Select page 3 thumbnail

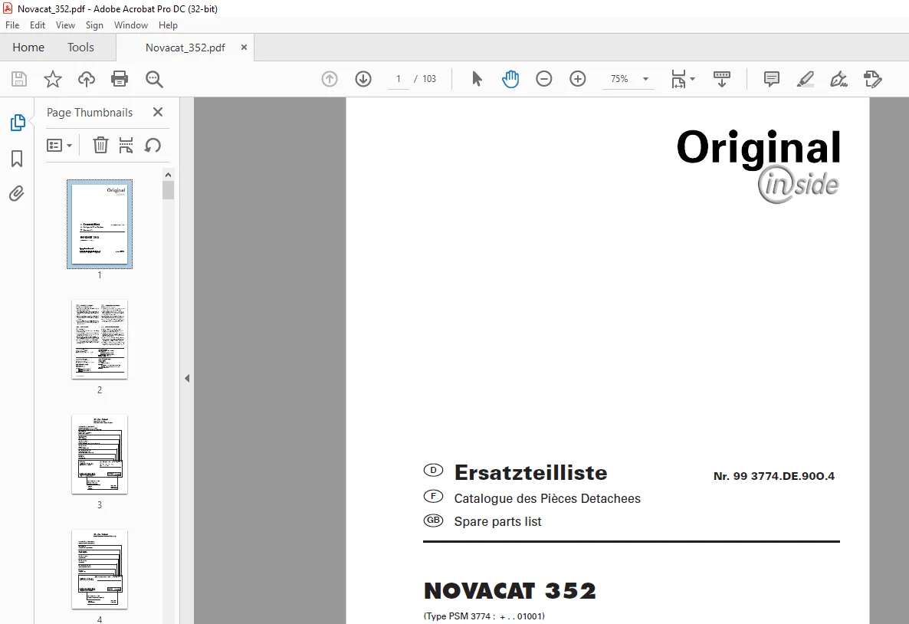pos(100,454)
